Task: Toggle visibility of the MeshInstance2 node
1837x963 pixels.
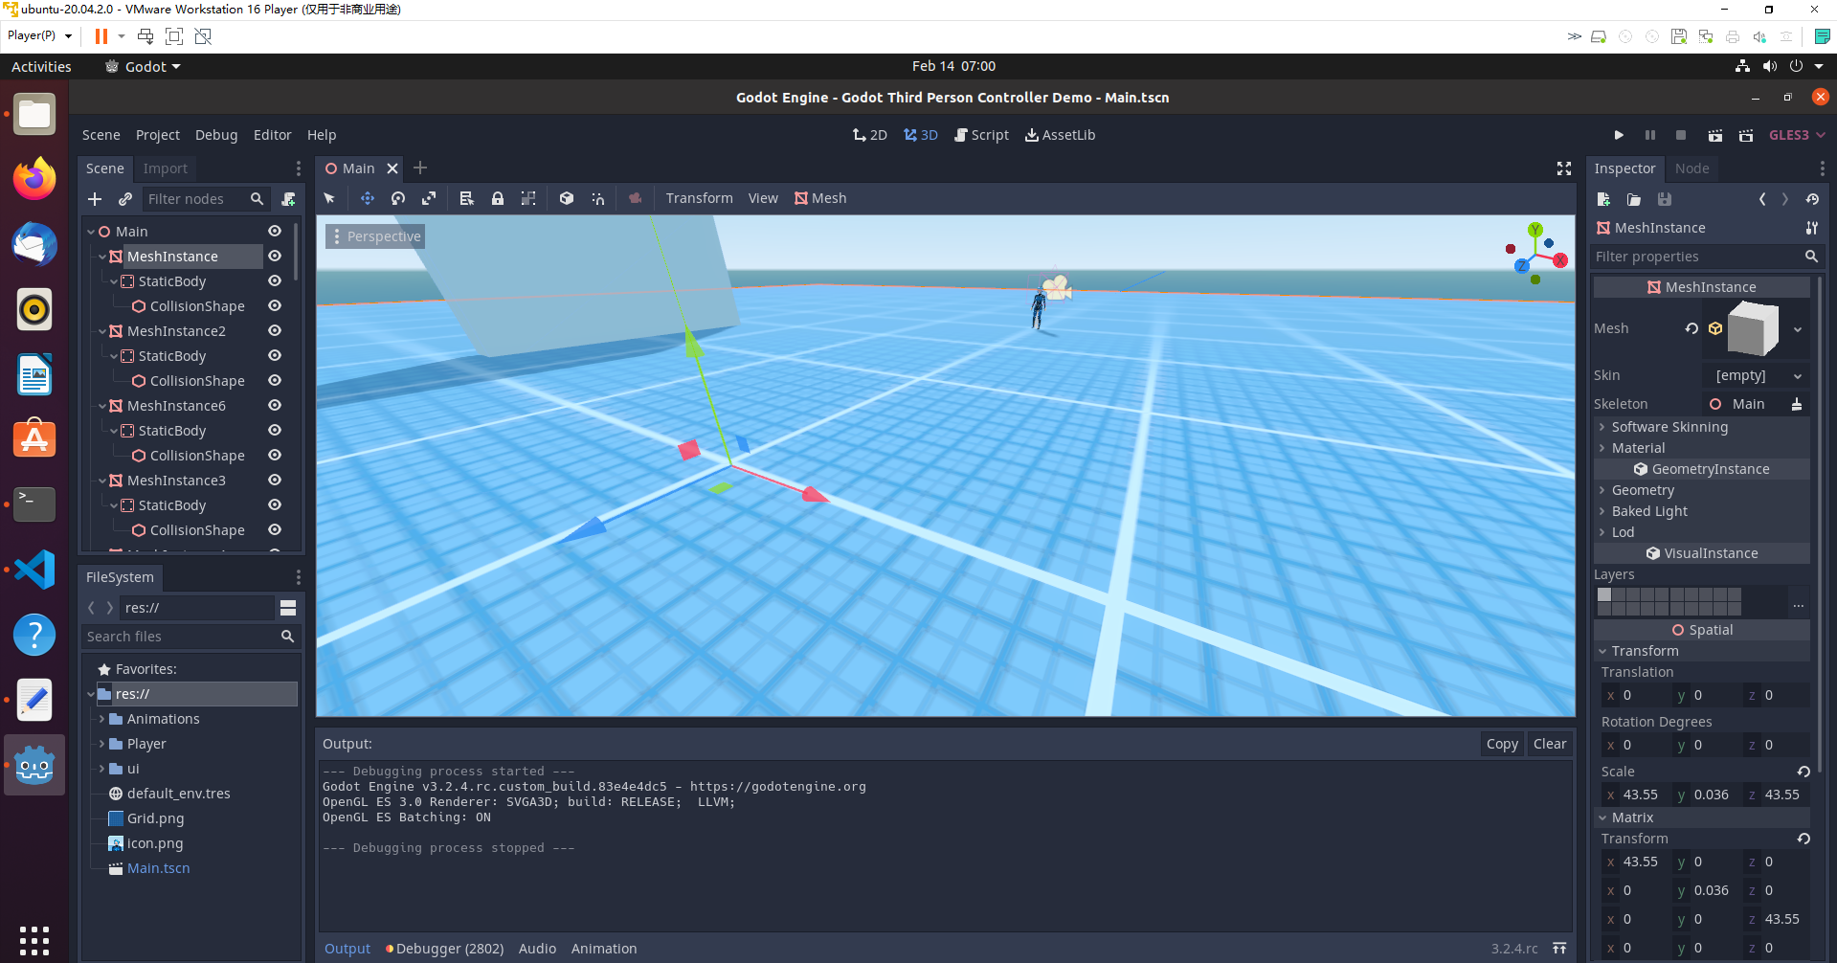Action: 274,330
